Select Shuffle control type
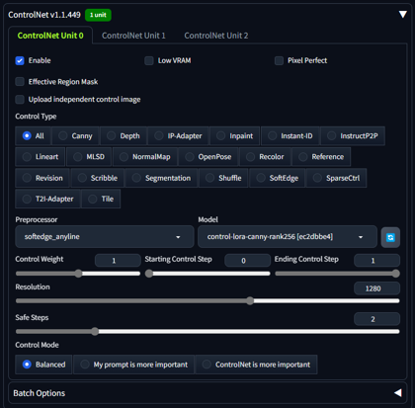The width and height of the screenshot is (415, 408). click(223, 178)
